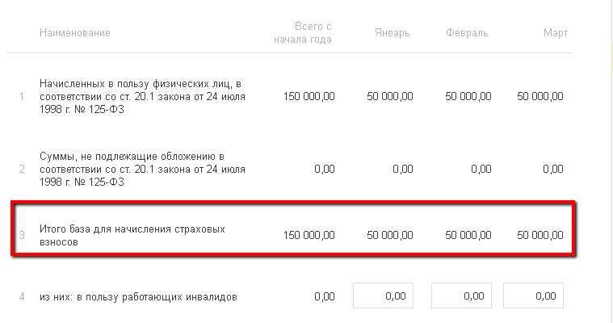Image resolution: width=613 pixels, height=323 pixels.
Task: Select the "Март" column header
Action: click(x=556, y=32)
